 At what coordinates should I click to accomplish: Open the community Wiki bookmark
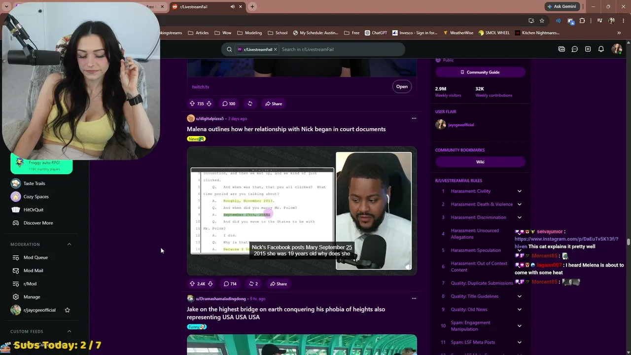pos(480,162)
